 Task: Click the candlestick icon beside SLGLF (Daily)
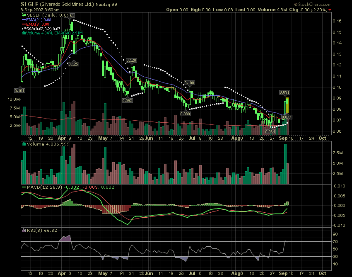tap(24, 15)
